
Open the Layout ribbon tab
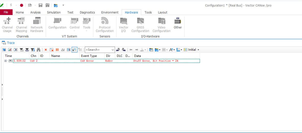click(x=162, y=12)
